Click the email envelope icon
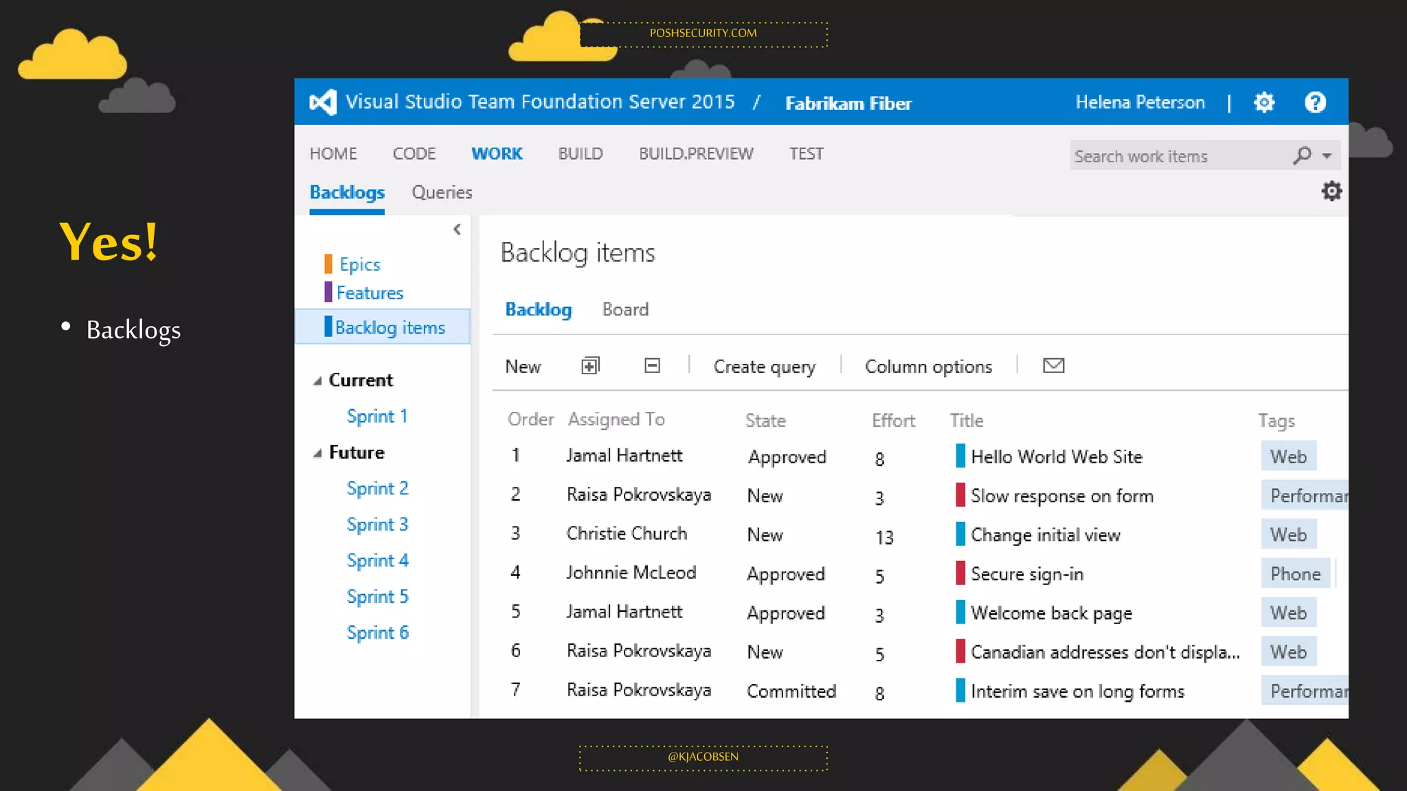The image size is (1407, 791). tap(1053, 366)
